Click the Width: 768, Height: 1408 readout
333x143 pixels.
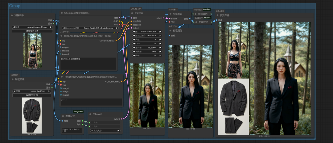(72, 130)
